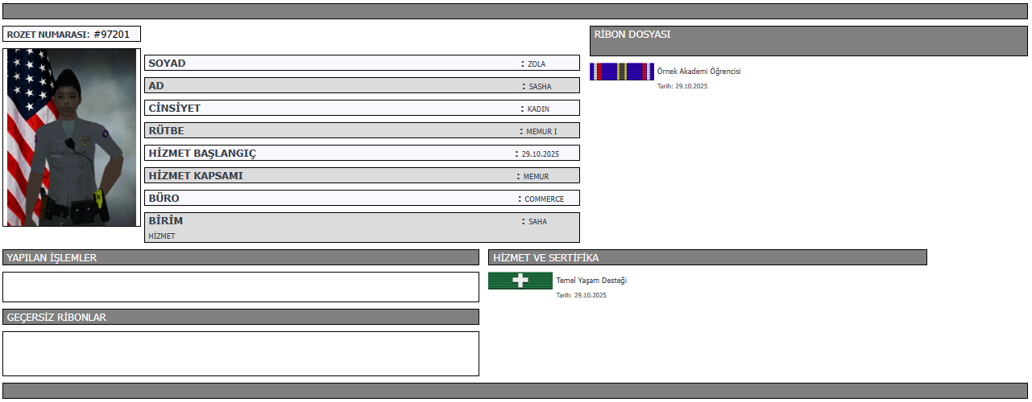Select the HİZMET BAŞLANGIÇ date row
This screenshot has width=1032, height=402.
pyautogui.click(x=362, y=154)
